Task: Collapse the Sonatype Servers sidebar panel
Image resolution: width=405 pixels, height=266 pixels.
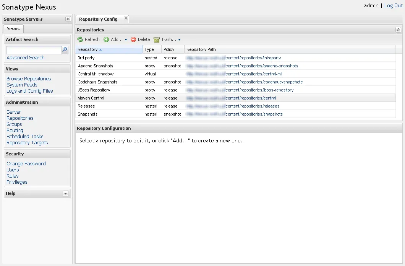Action: click(68, 19)
